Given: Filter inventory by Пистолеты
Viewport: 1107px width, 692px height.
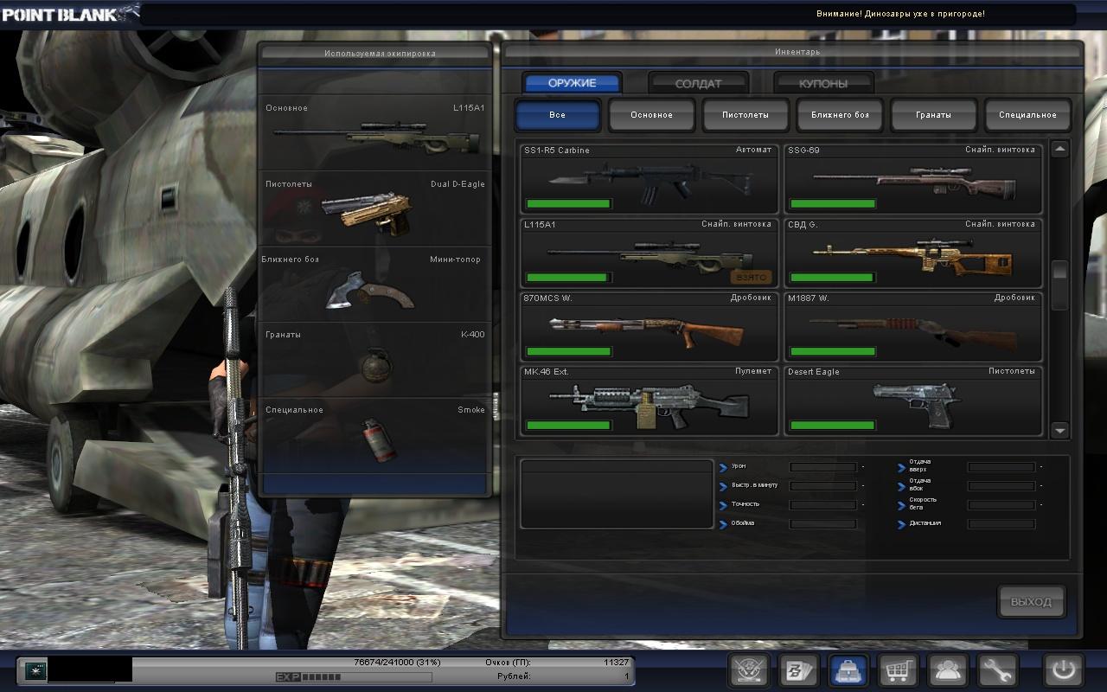Looking at the screenshot, I should tap(745, 115).
